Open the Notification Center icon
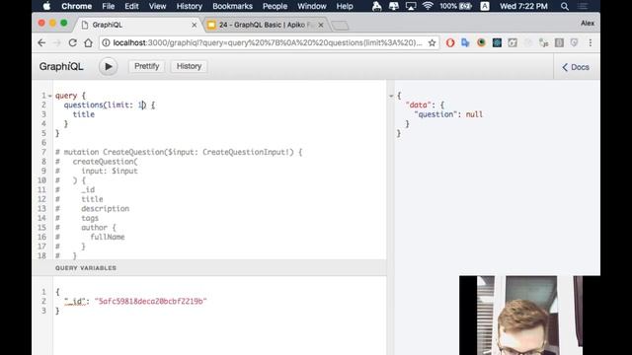 pos(582,6)
